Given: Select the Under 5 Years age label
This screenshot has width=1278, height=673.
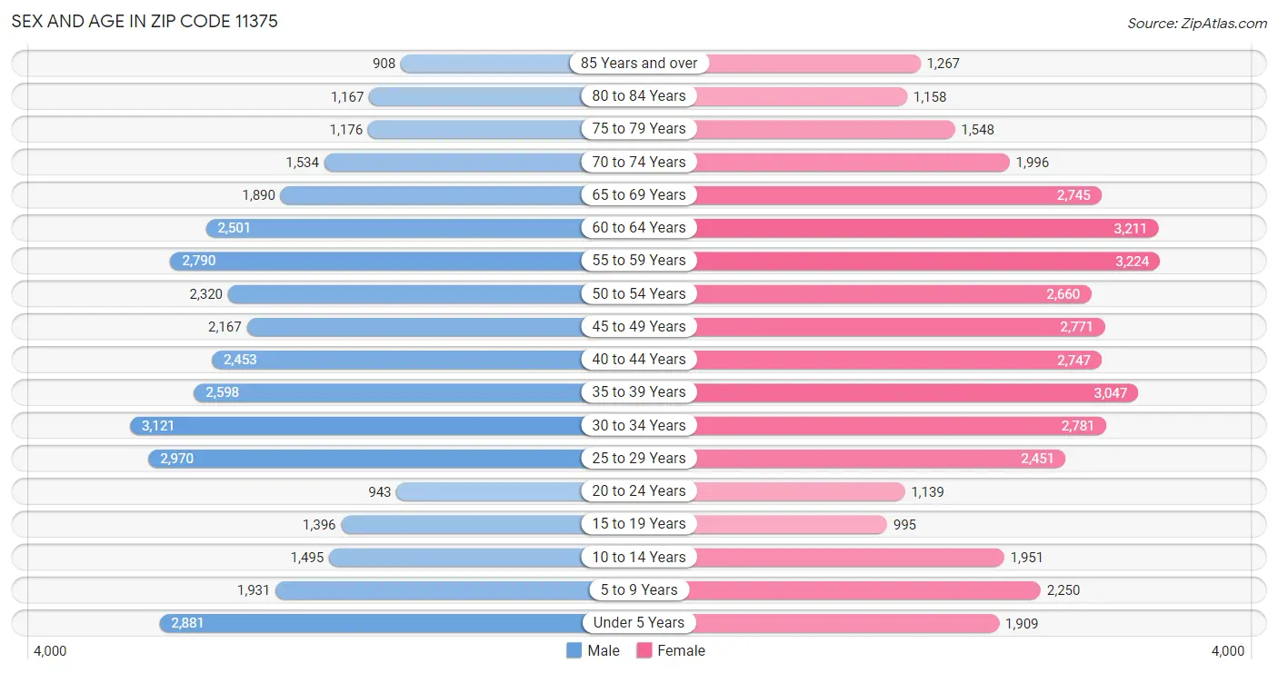Looking at the screenshot, I should [639, 623].
